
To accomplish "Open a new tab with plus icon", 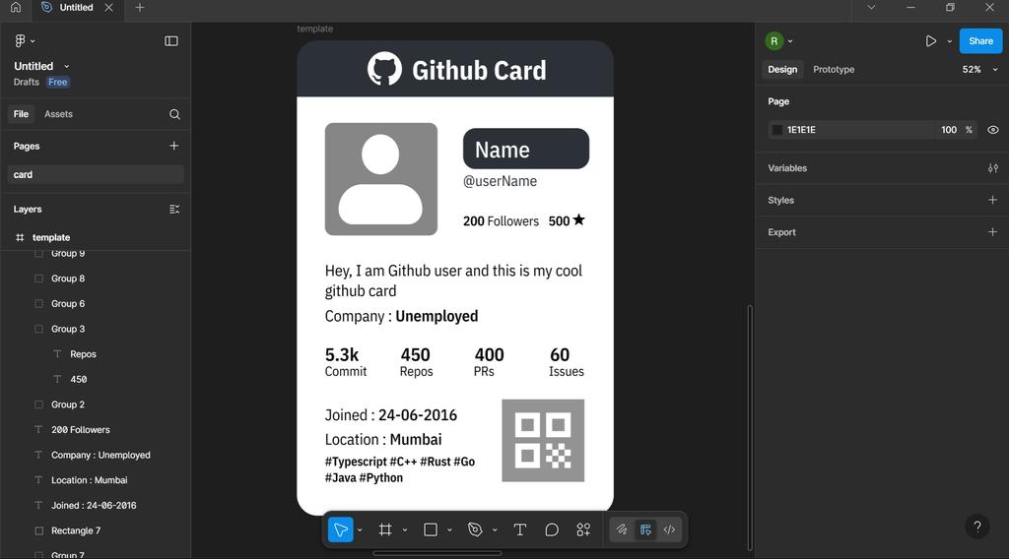I will [x=140, y=8].
